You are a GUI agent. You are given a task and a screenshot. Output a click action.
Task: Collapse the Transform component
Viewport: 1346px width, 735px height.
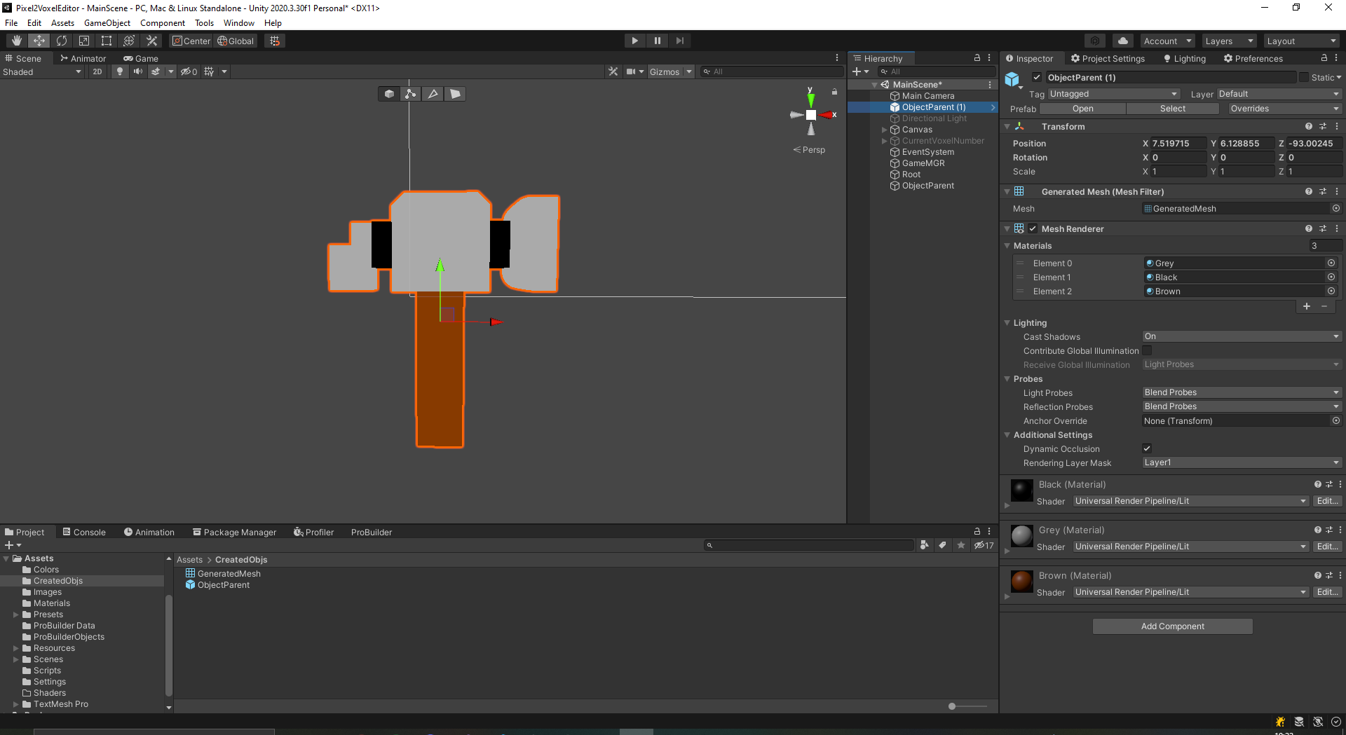(1007, 127)
